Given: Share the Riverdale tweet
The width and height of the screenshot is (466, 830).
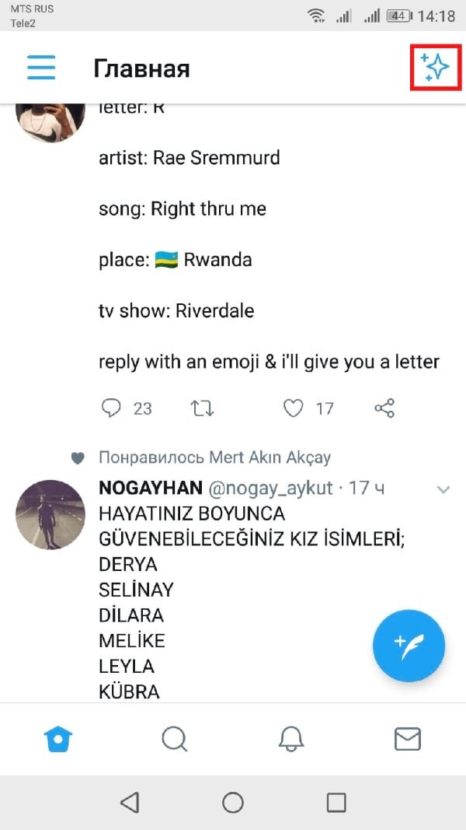Looking at the screenshot, I should click(x=384, y=408).
